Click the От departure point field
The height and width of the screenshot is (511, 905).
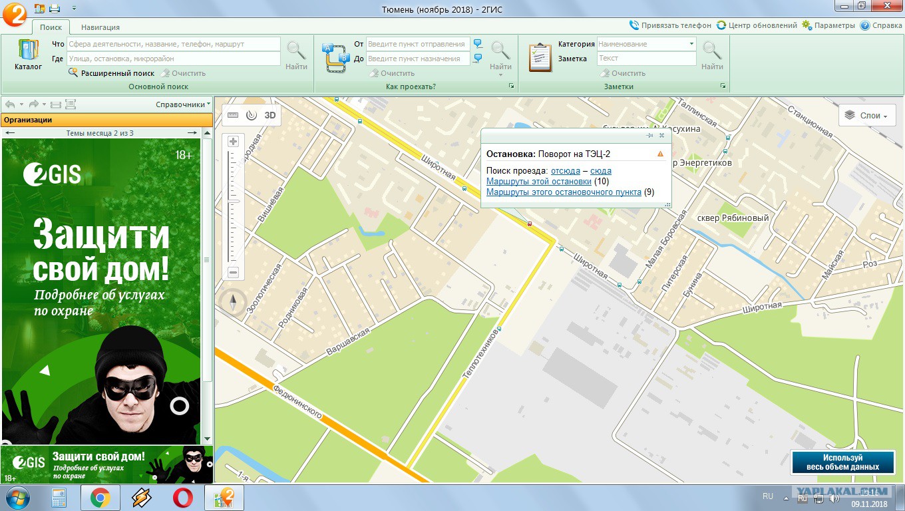point(417,44)
